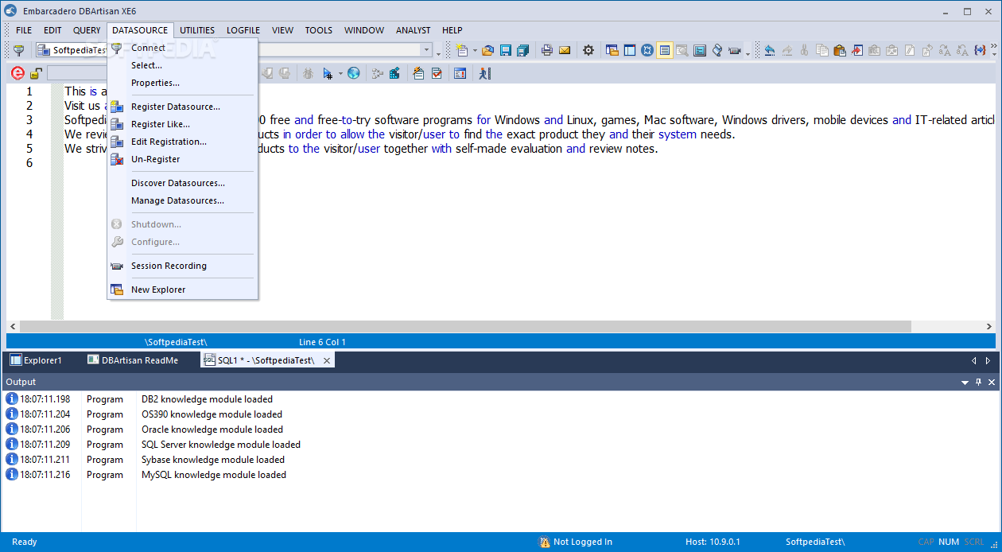
Task: Open the Options gear icon
Action: (x=588, y=50)
